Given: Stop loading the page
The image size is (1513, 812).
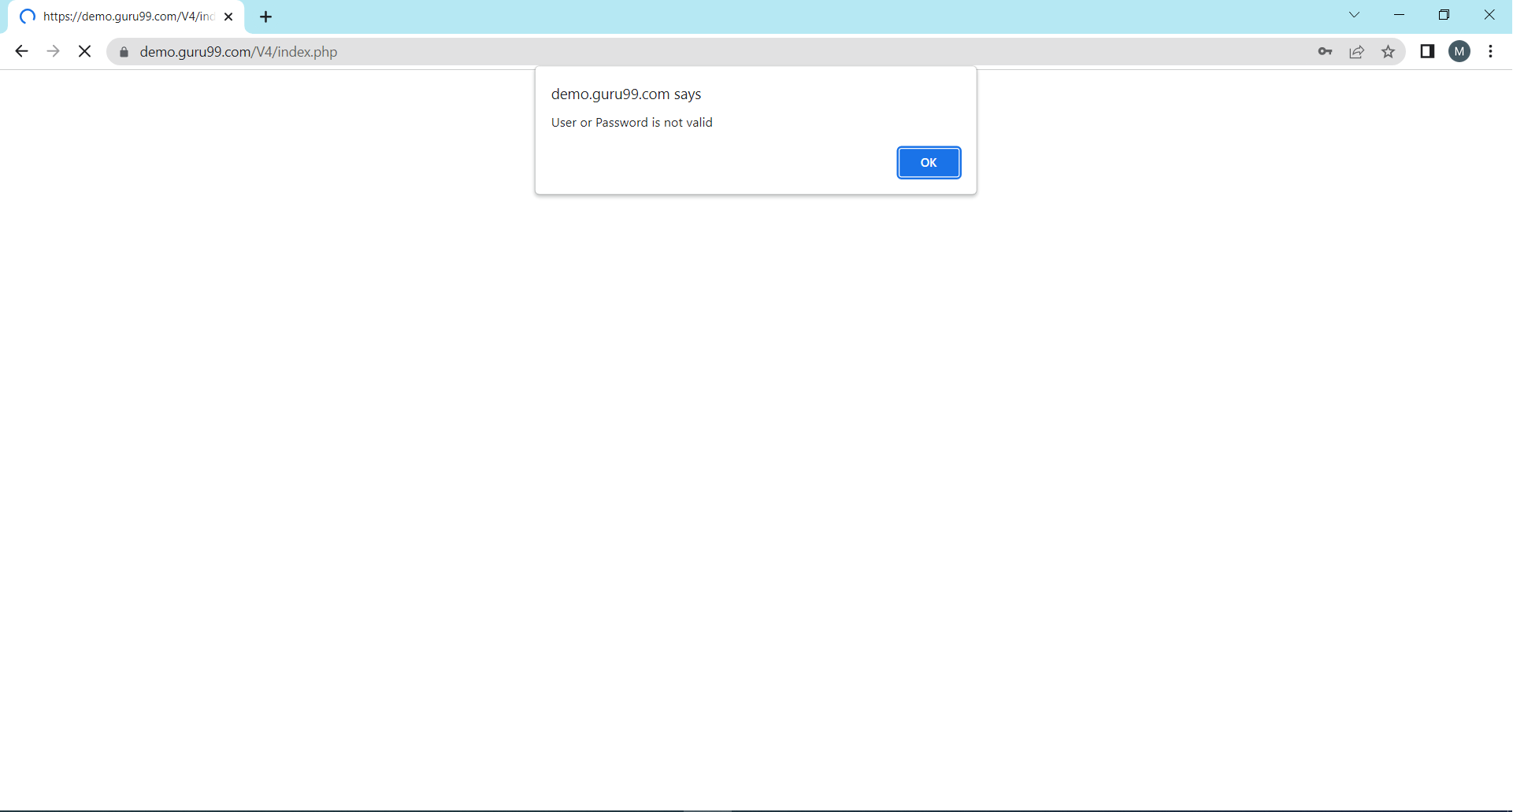Looking at the screenshot, I should [84, 51].
